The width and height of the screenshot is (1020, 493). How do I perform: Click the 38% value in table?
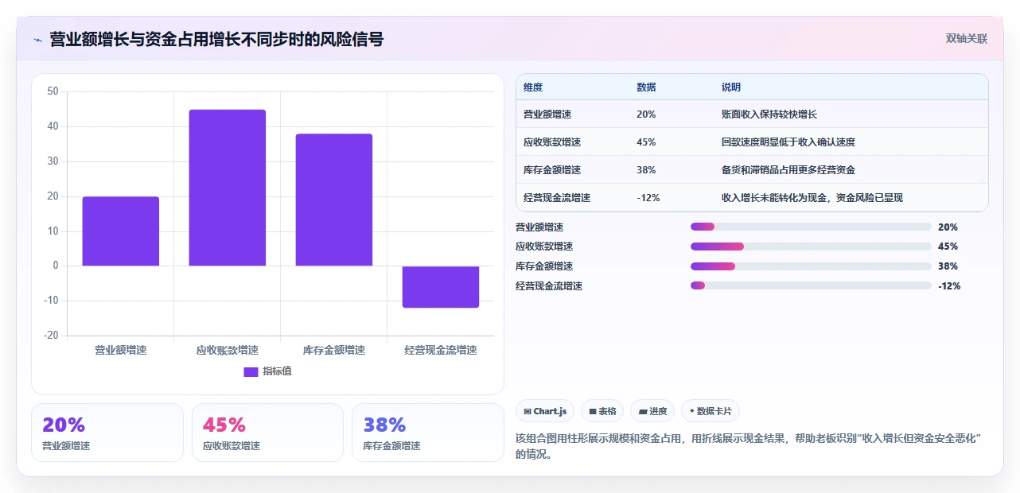point(647,170)
